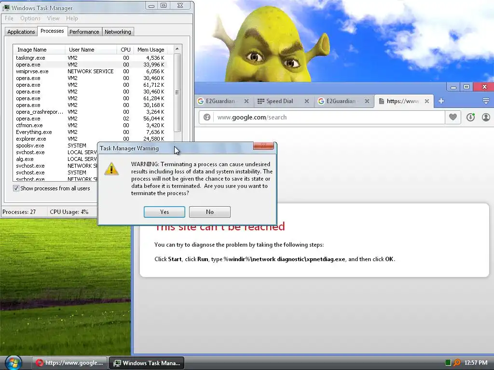This screenshot has width=494, height=370.
Task: Click the site info globe icon
Action: [x=206, y=118]
